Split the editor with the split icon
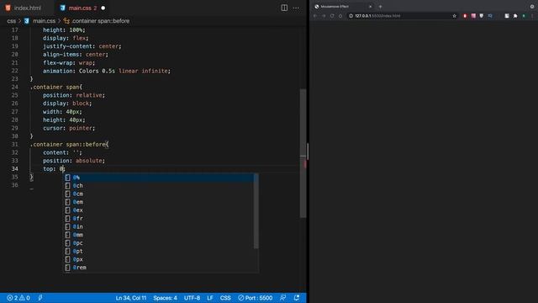538x303 pixels. point(284,8)
